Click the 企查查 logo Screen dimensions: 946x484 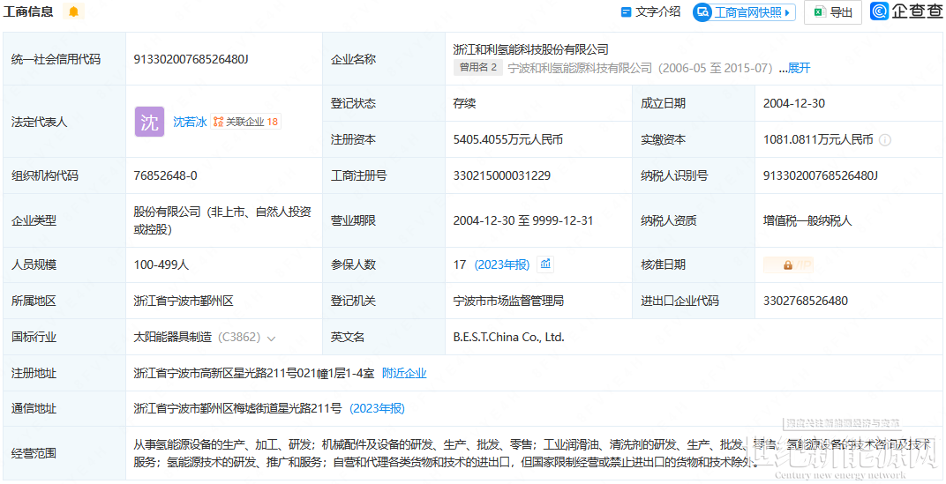(x=906, y=11)
